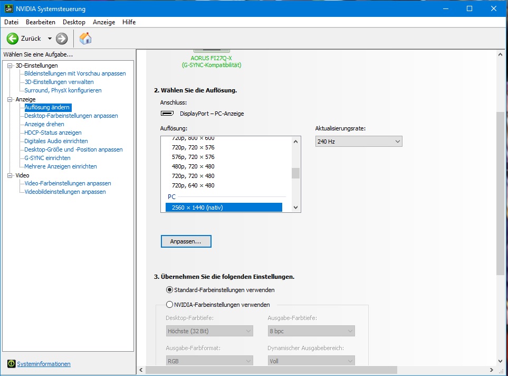Image resolution: width=508 pixels, height=376 pixels.
Task: Open 3D-Einstellungen verwalten
Action: point(59,82)
